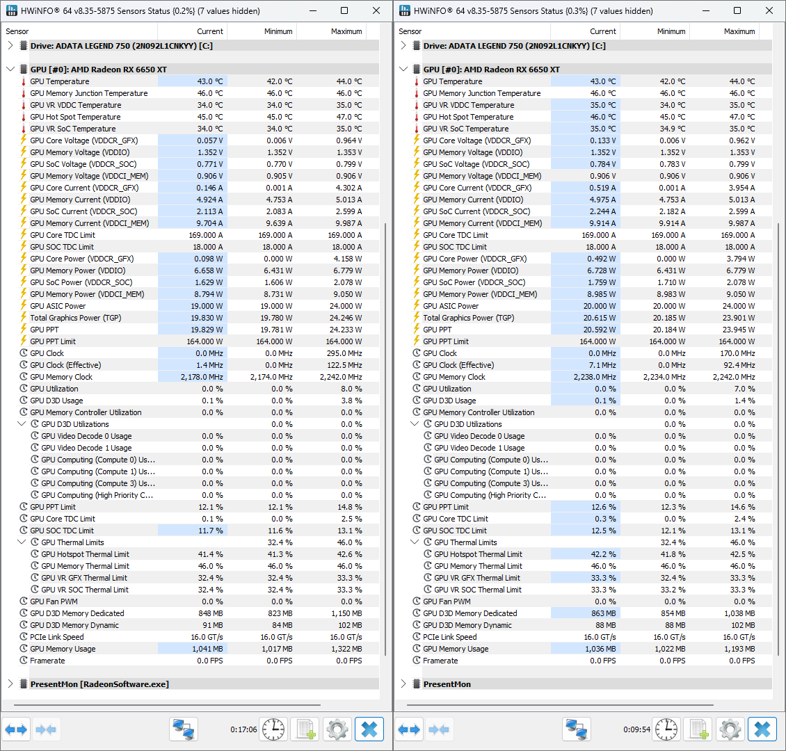Click GPU Fan PWM icon in right window

point(416,601)
